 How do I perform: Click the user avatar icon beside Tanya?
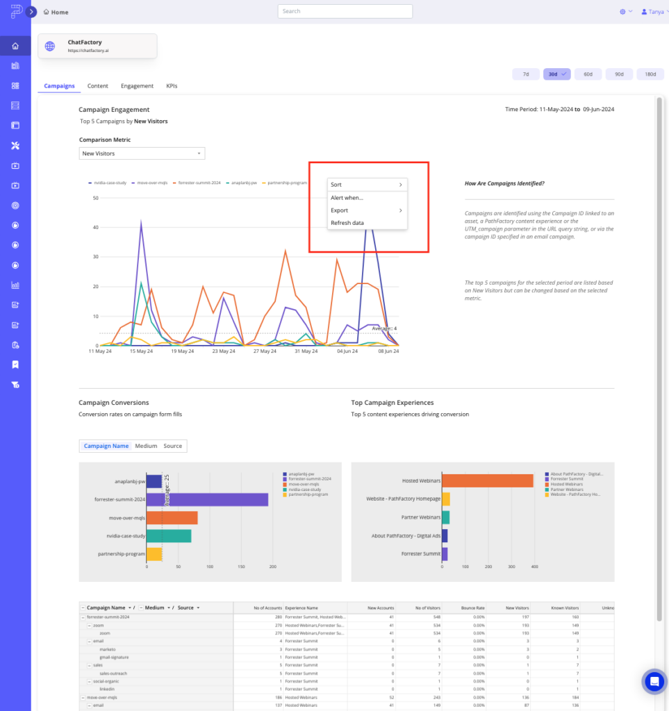coord(644,12)
